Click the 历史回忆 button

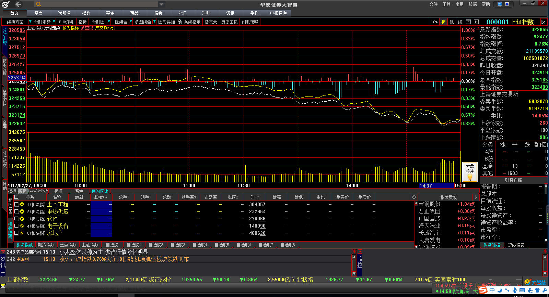(229, 22)
